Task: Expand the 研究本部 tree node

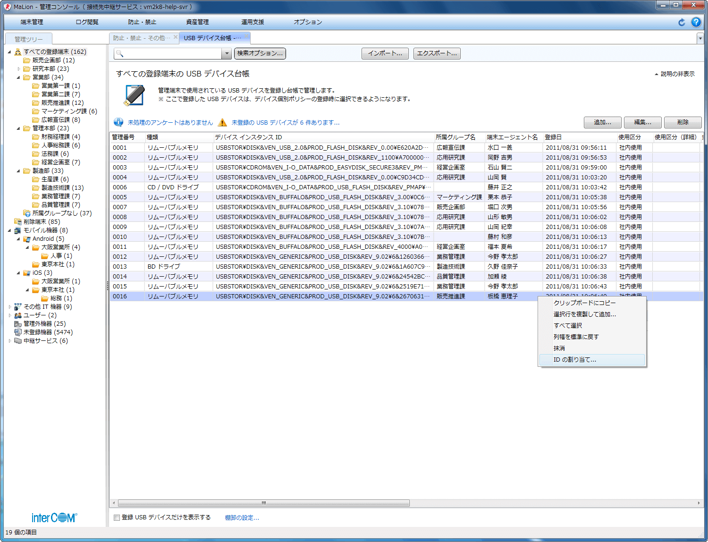Action: coord(18,69)
